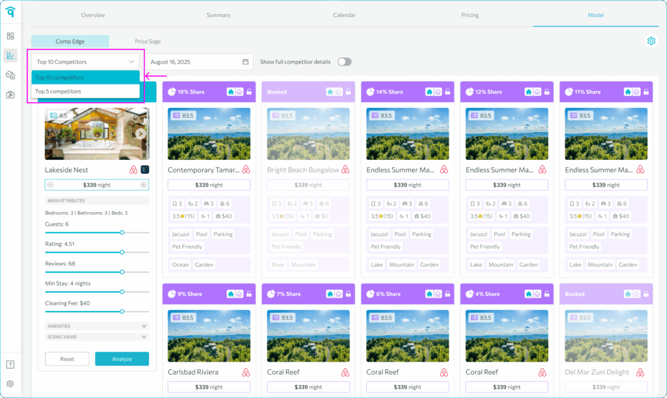Open the house-with-lock sidebar icon
667x398 pixels.
pos(10,75)
